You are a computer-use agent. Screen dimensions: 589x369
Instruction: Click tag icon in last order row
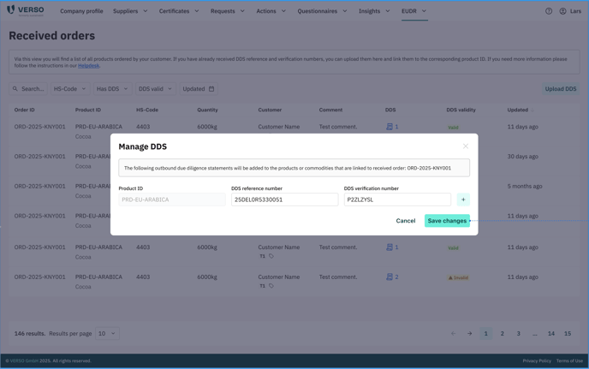point(271,286)
